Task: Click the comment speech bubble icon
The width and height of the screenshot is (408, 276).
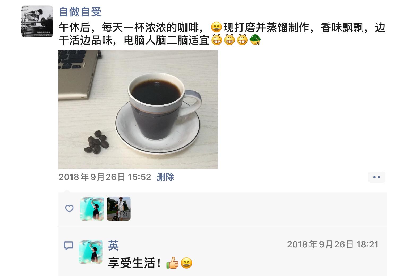Action: click(69, 246)
